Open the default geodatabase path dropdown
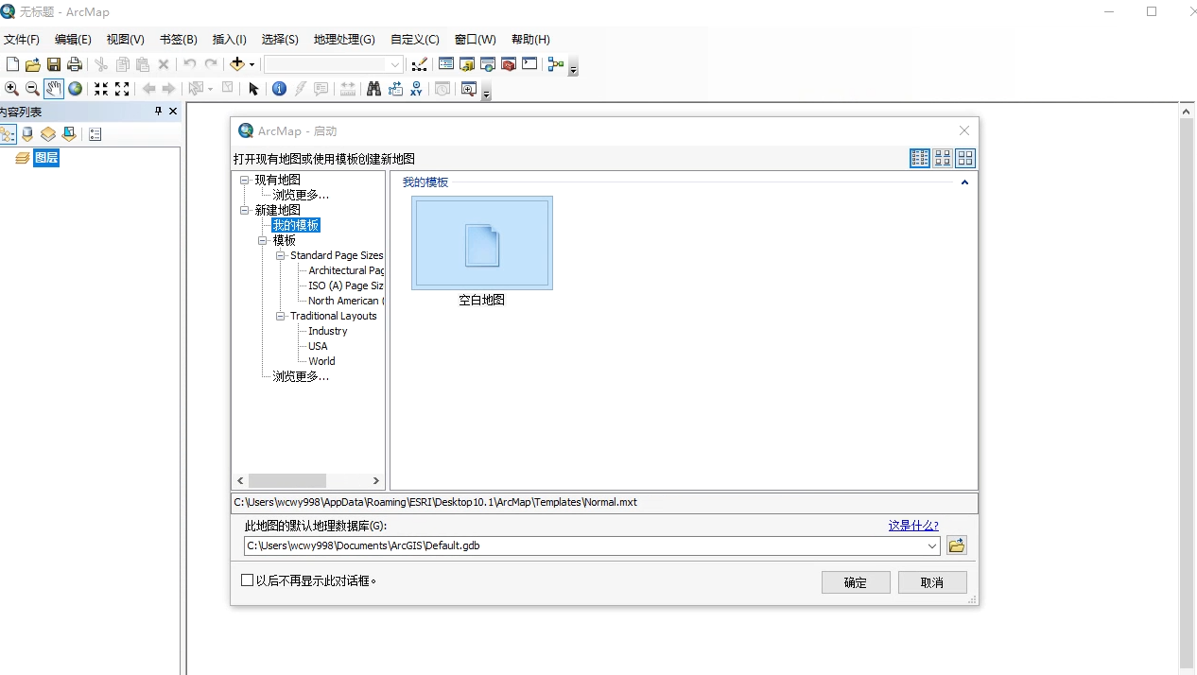 932,545
